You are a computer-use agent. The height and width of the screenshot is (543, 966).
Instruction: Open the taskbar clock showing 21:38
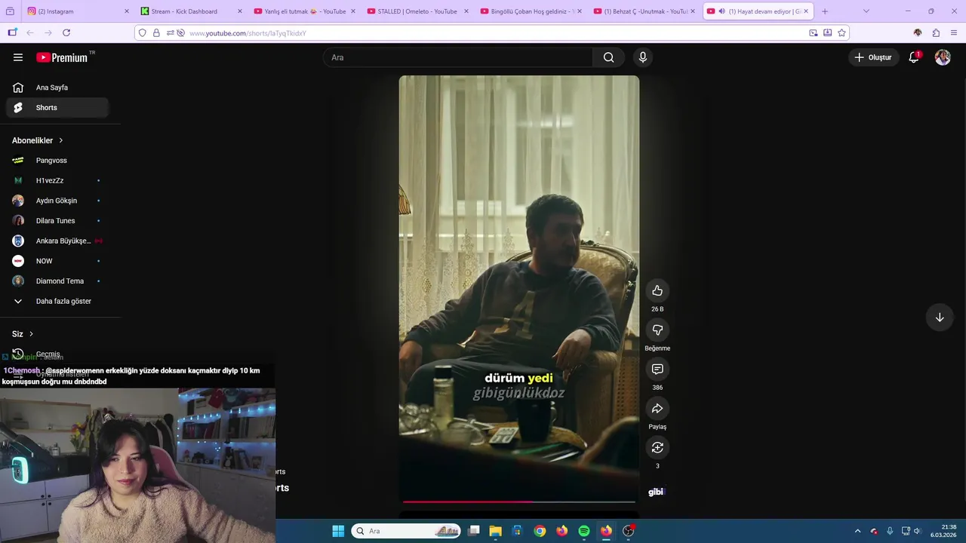point(943,531)
